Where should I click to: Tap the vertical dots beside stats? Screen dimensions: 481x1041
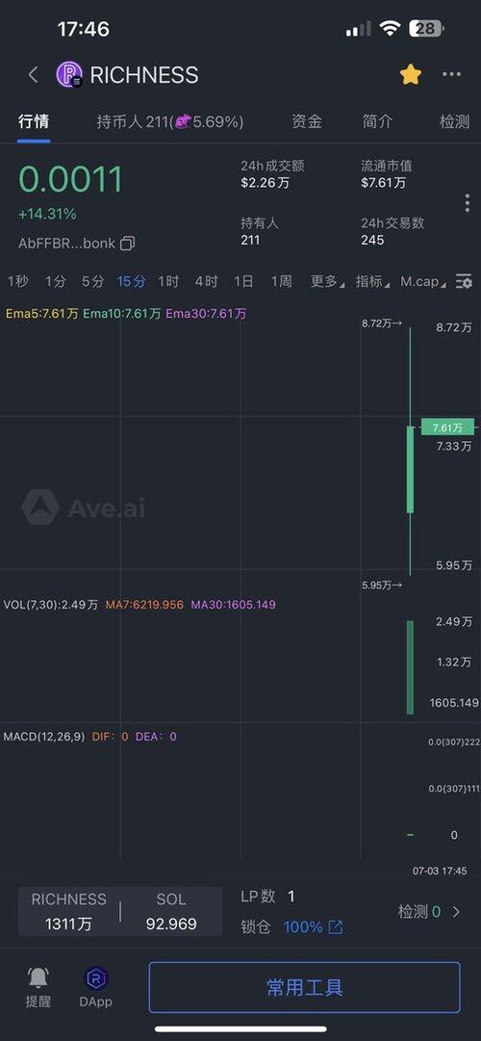click(468, 203)
